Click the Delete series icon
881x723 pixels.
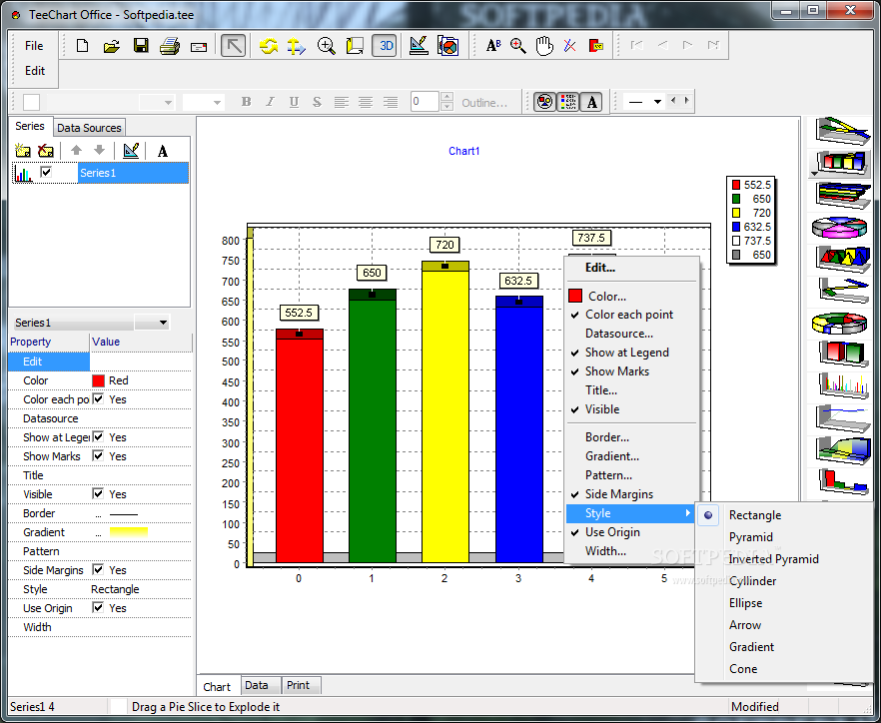click(x=46, y=151)
